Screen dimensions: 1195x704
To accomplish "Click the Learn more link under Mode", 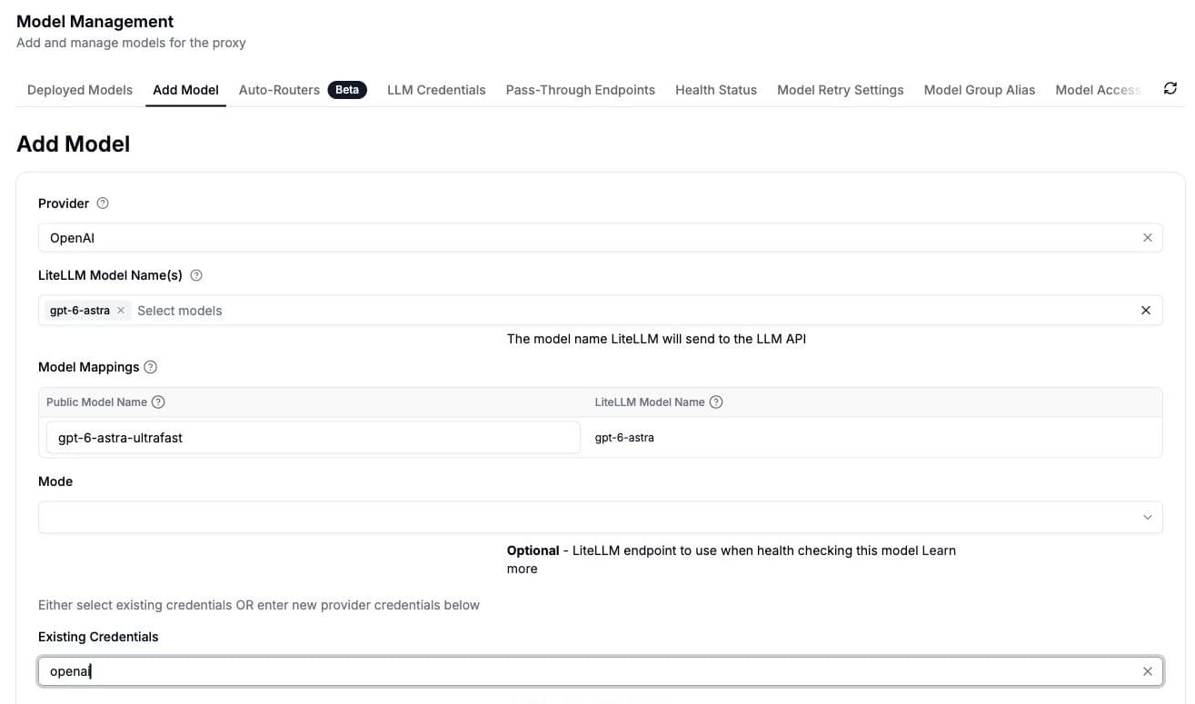I will tap(732, 560).
